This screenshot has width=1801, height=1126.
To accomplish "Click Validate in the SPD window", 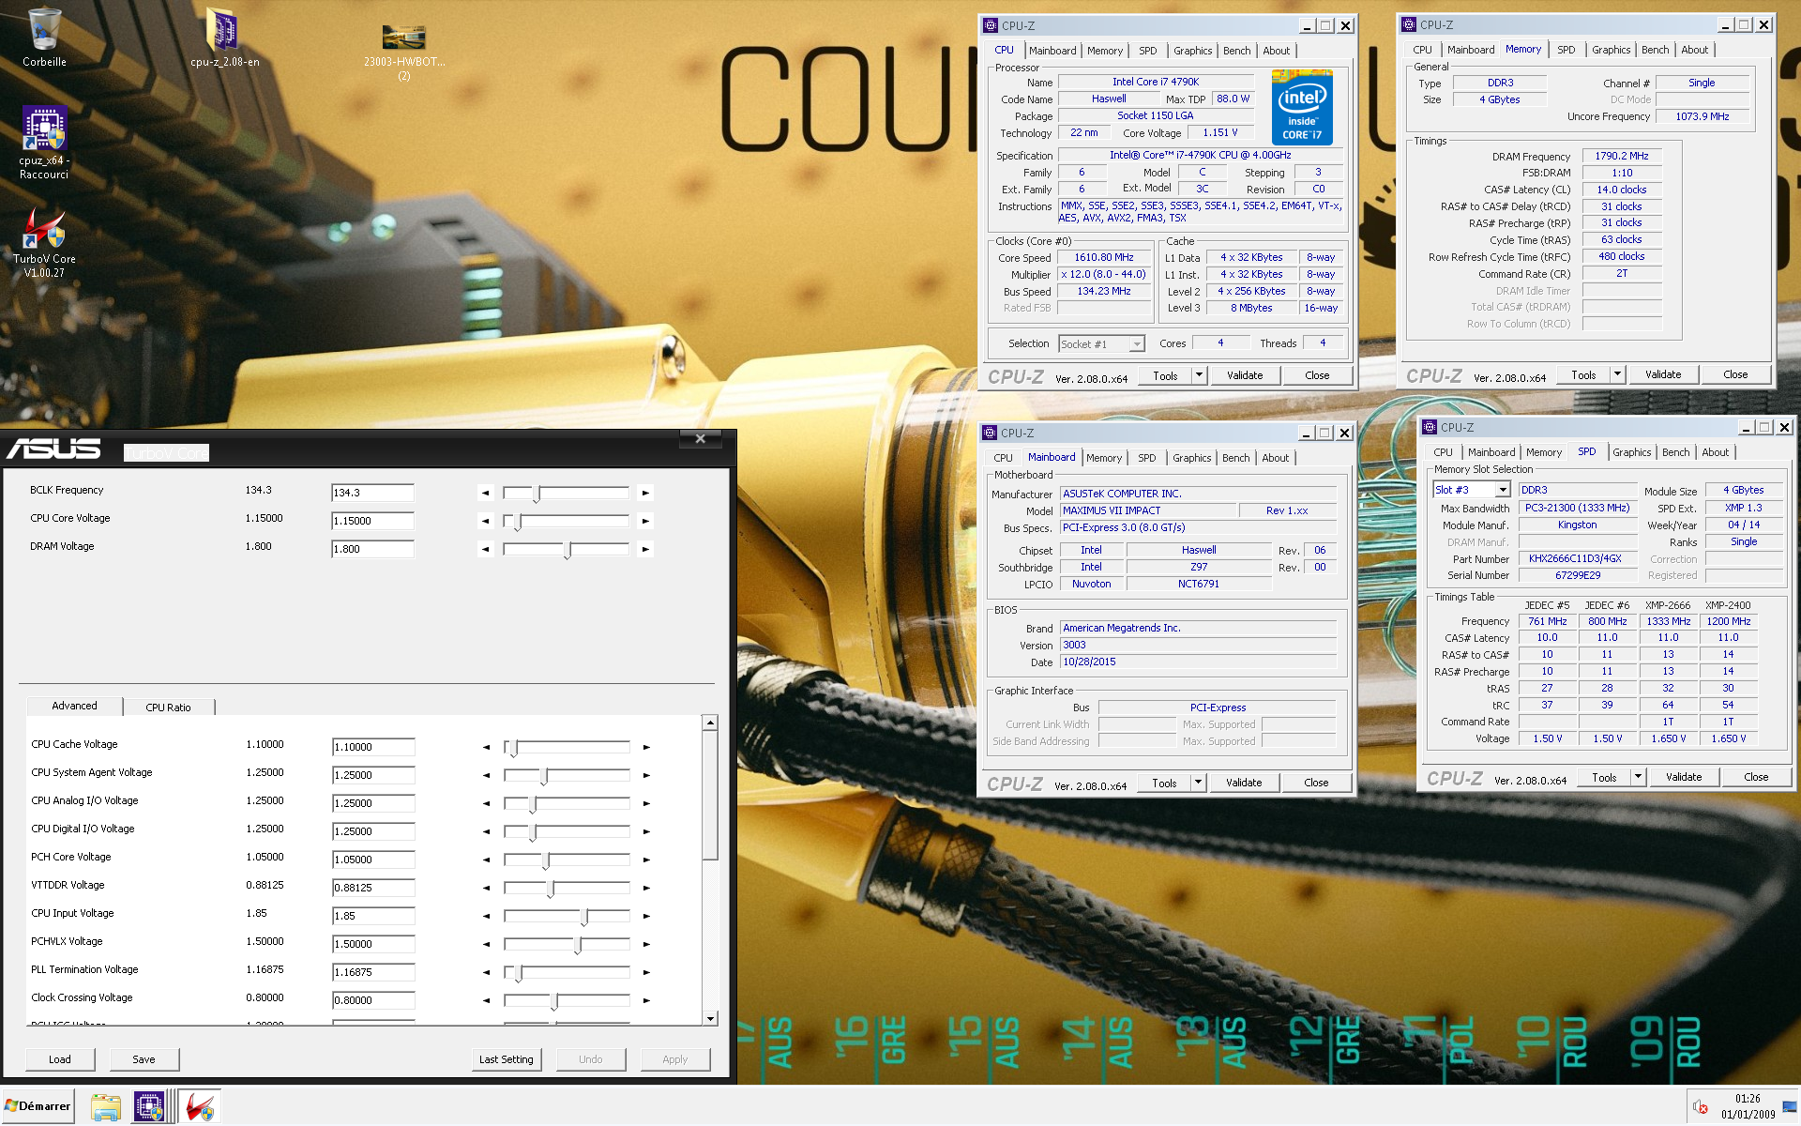I will [x=1683, y=777].
